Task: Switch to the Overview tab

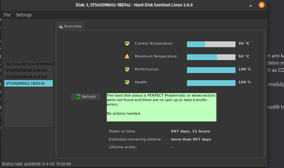Action: coord(70,26)
